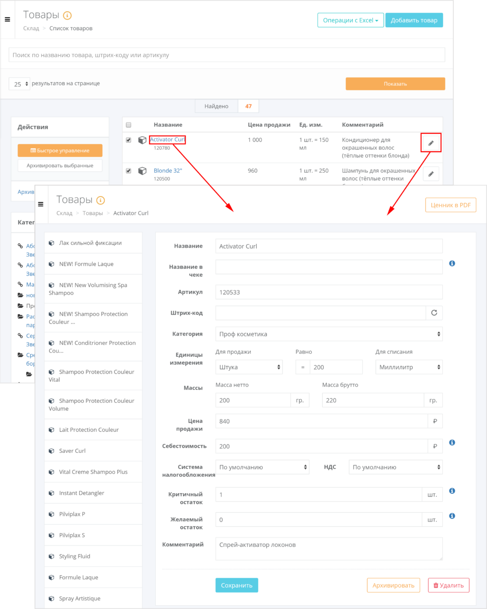
Task: Click the info icon next to Название в чеке
Action: pyautogui.click(x=452, y=263)
